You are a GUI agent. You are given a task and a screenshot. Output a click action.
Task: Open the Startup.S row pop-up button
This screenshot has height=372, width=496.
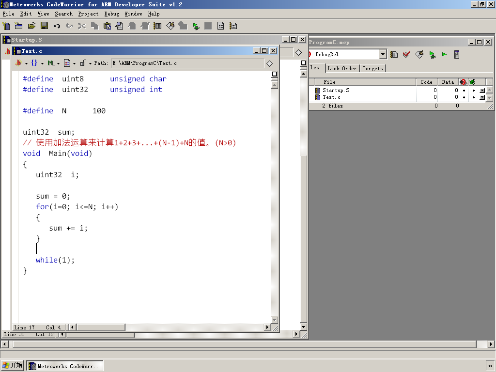pos(482,91)
